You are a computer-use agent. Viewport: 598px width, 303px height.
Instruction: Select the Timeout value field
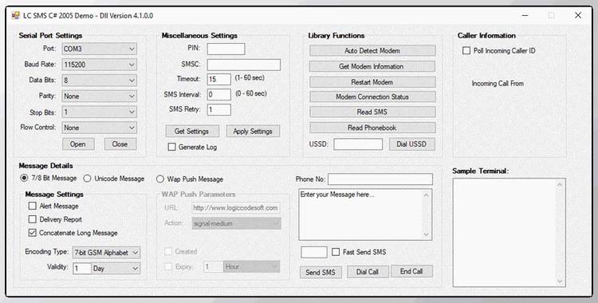tap(219, 79)
